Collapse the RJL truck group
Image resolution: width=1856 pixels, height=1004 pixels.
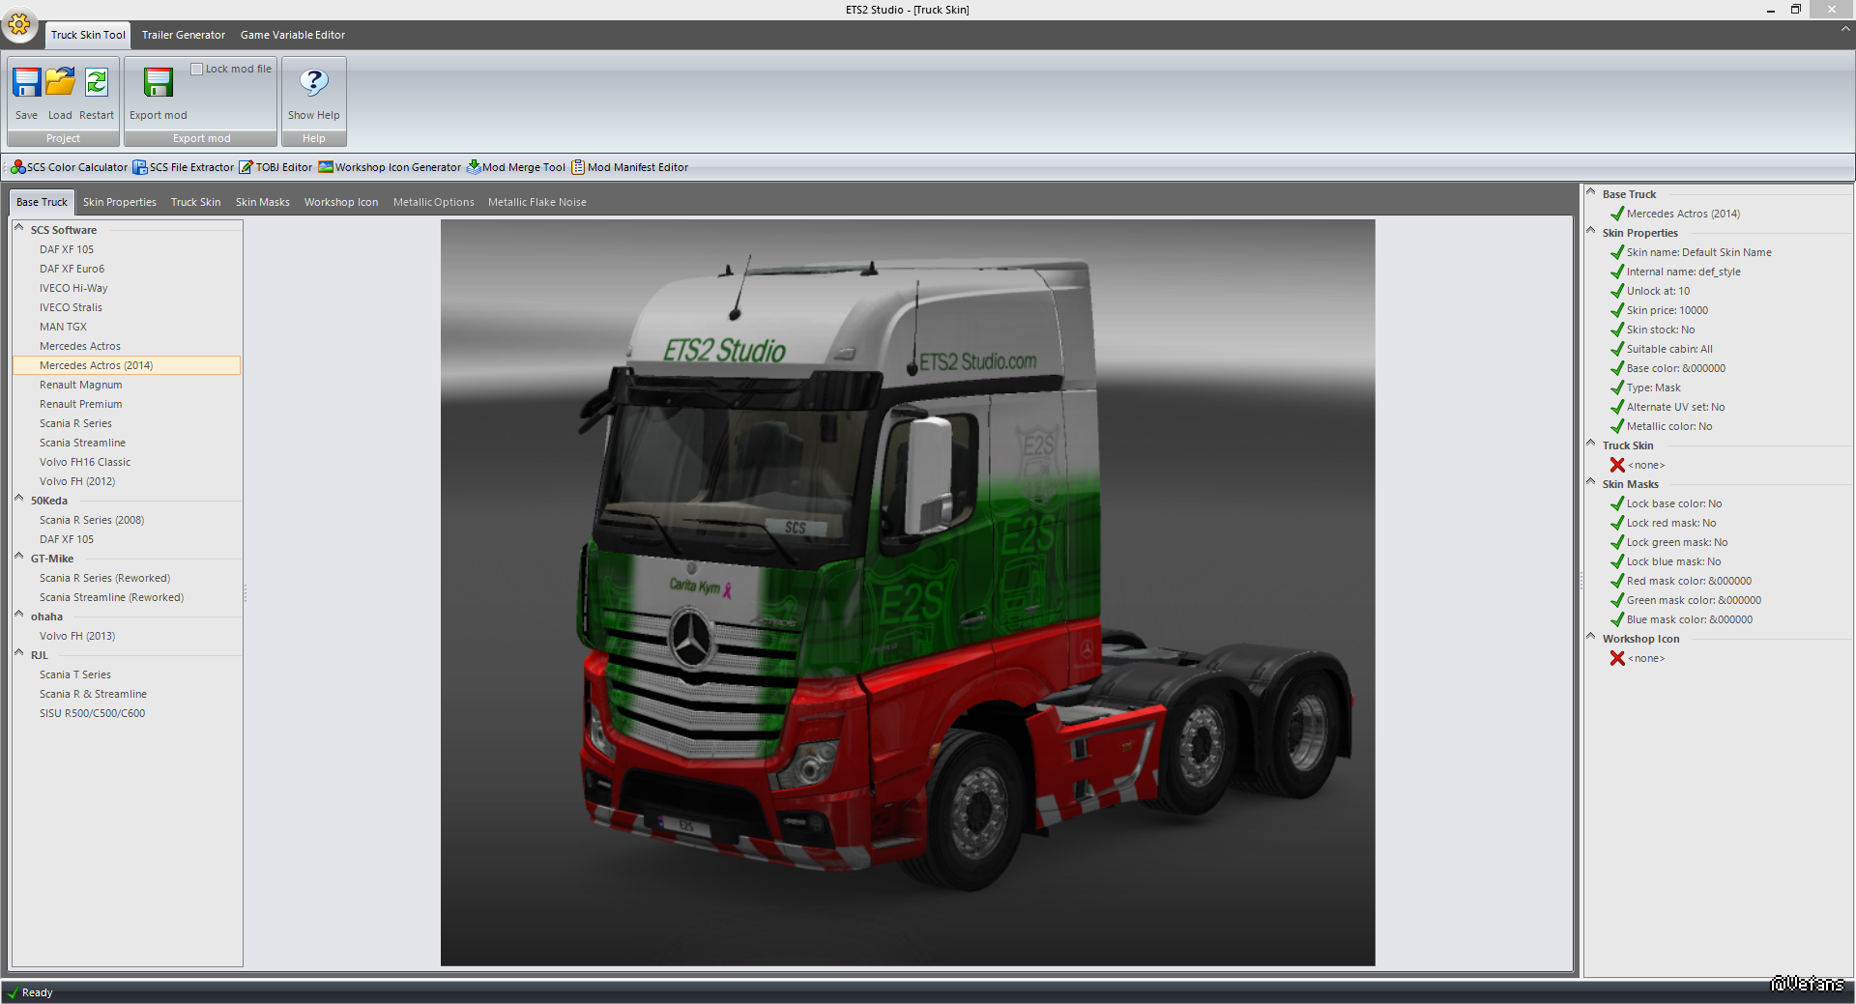[x=19, y=653]
